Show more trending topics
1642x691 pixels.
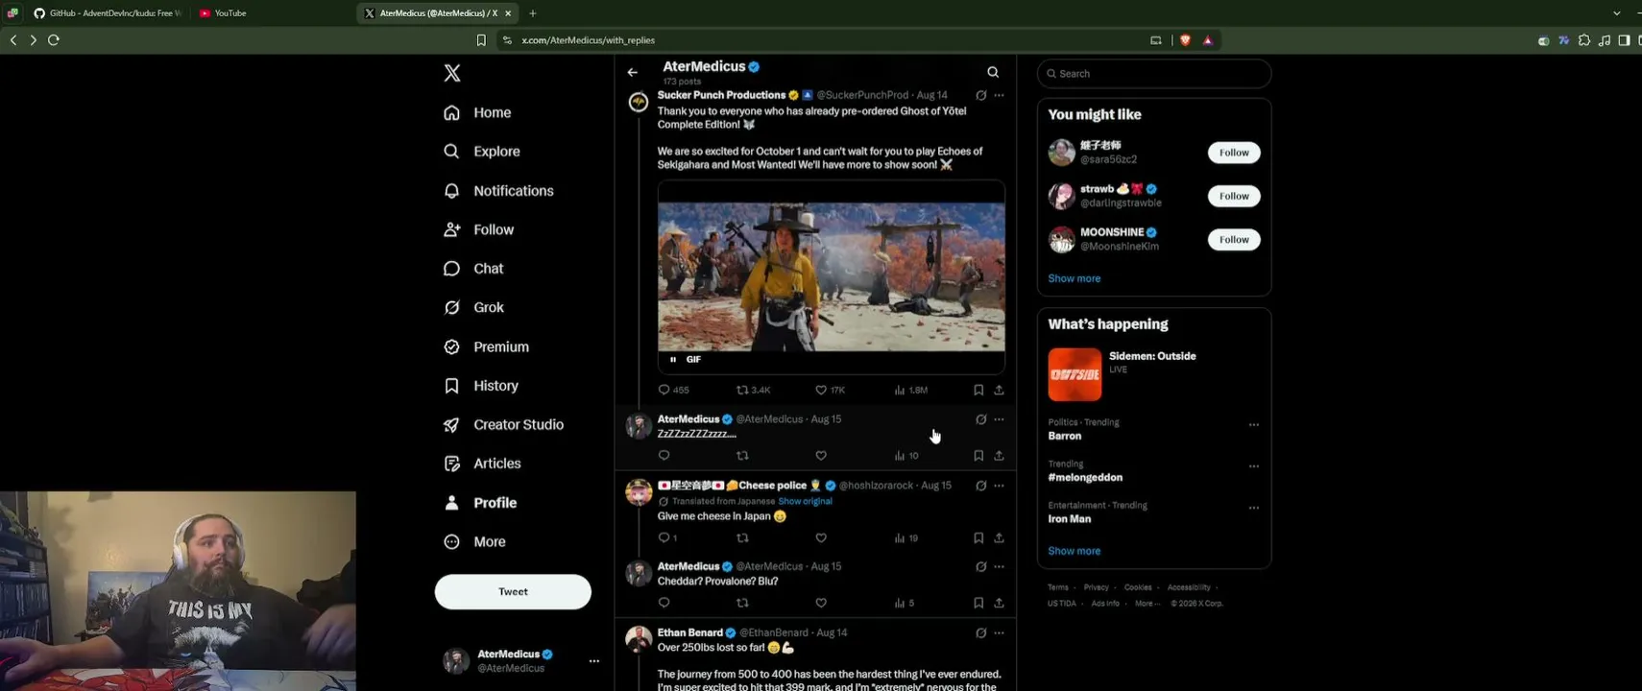coord(1075,551)
